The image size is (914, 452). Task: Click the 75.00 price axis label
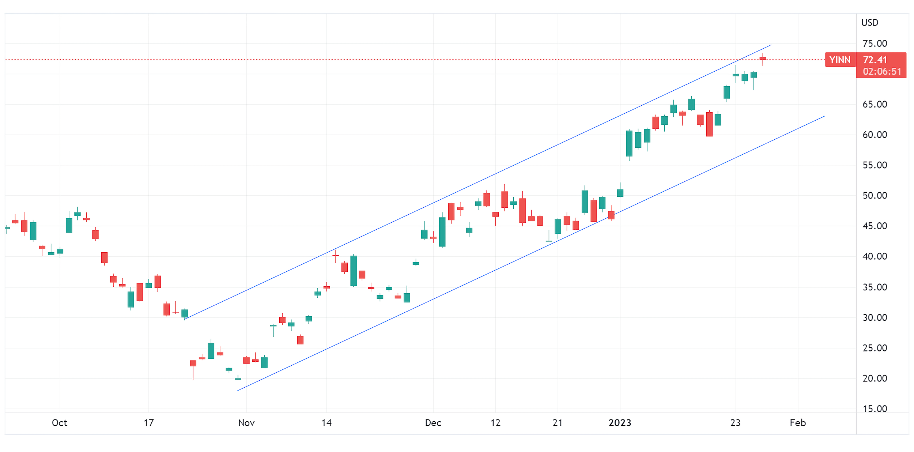click(875, 44)
